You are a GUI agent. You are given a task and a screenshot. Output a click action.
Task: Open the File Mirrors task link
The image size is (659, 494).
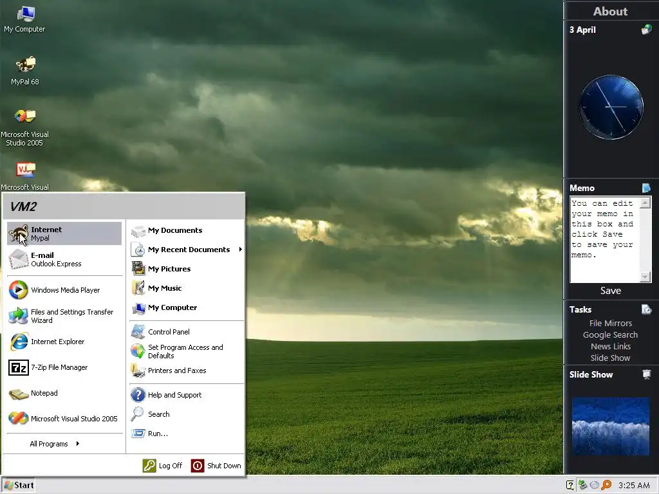(610, 323)
